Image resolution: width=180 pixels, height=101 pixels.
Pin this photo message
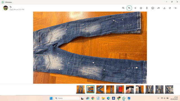coord(147,8)
